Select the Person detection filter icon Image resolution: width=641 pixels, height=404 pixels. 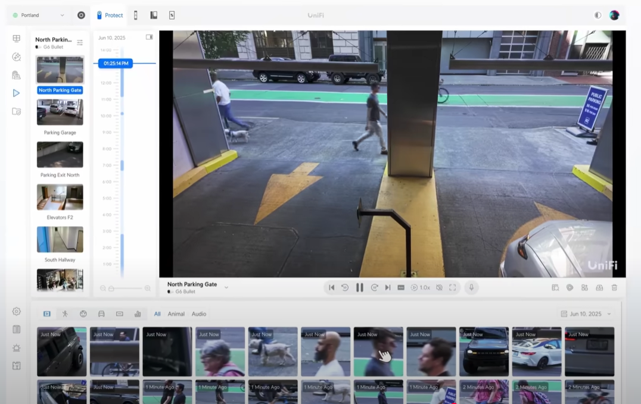66,314
